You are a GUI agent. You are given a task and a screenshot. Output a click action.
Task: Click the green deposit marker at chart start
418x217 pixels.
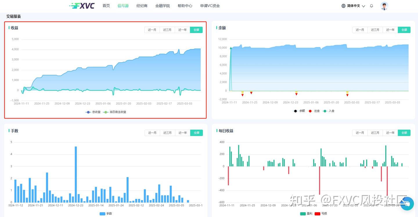point(231,48)
